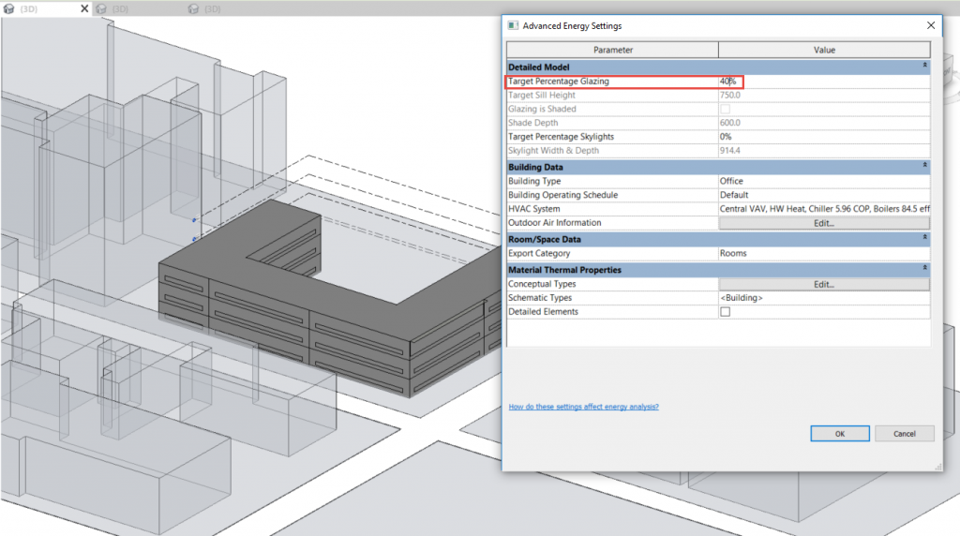Select the Building Type parameter label

(534, 181)
